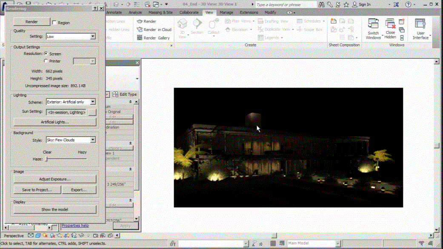The width and height of the screenshot is (443, 249).
Task: Switch to the Manage tab
Action: tap(226, 12)
